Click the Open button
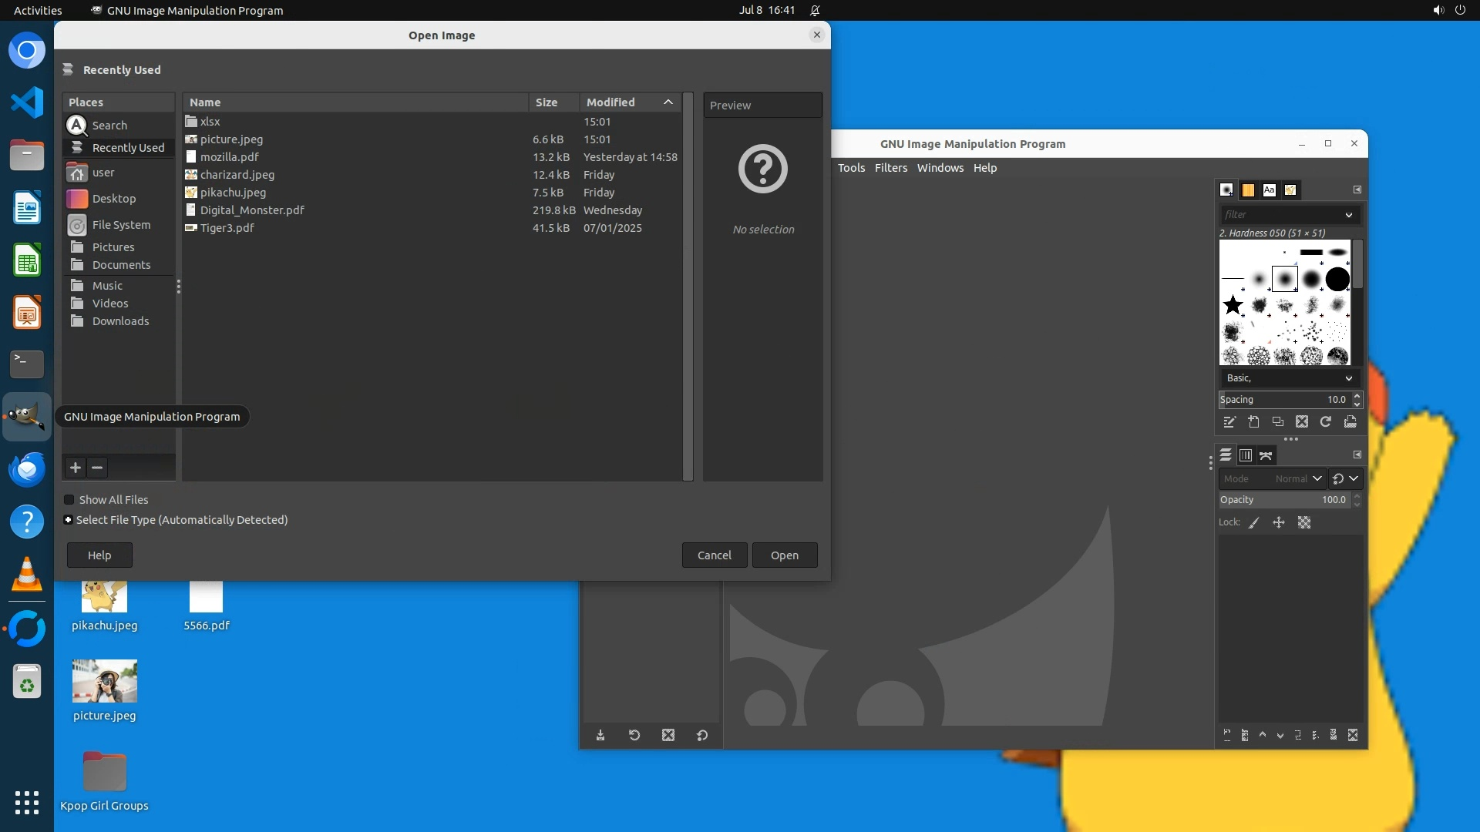 point(784,555)
